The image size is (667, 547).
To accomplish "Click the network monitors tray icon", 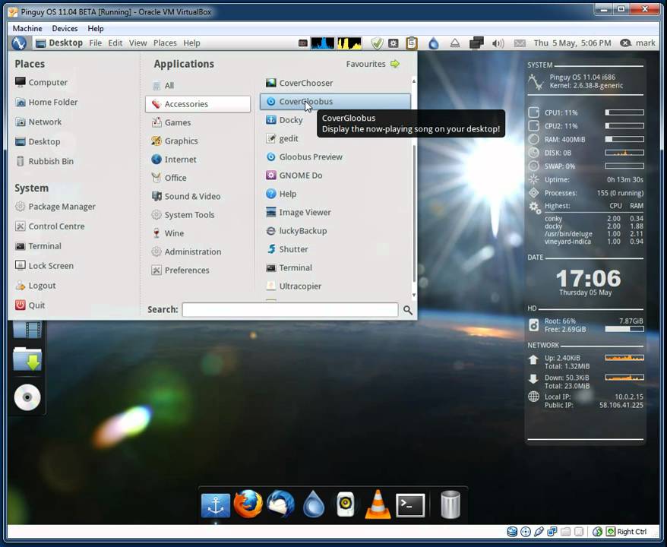I will [x=476, y=43].
